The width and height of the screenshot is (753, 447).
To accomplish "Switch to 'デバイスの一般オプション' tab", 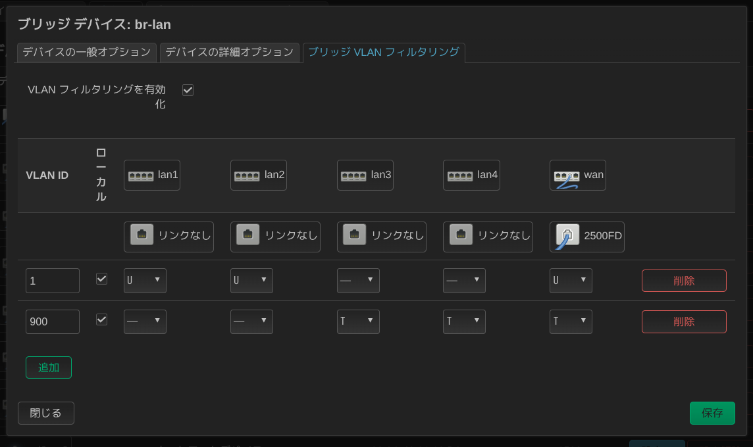I will click(87, 53).
